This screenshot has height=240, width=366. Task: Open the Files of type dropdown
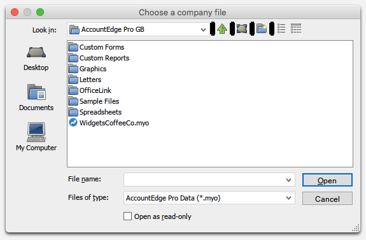pos(288,198)
